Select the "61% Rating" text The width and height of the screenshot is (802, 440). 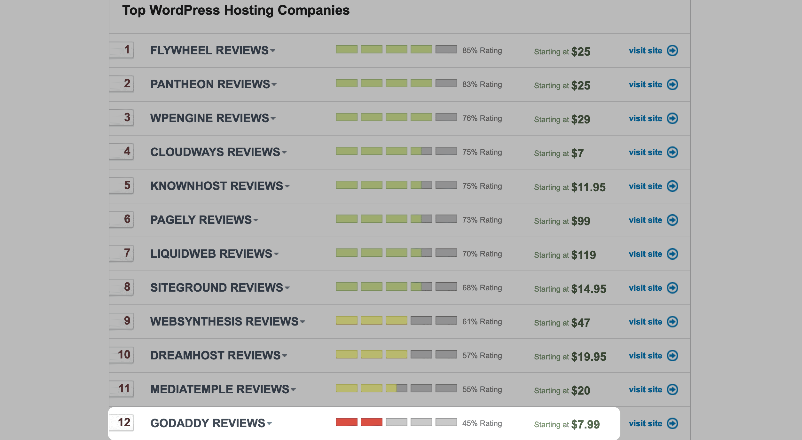(482, 322)
